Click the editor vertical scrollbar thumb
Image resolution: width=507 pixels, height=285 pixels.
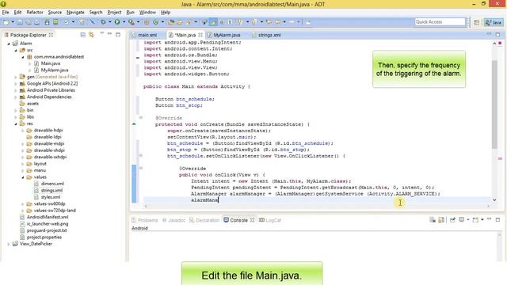coord(494,104)
